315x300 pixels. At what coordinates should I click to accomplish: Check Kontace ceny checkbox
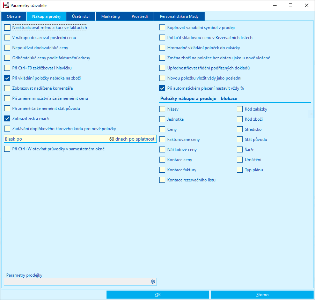tap(162, 160)
